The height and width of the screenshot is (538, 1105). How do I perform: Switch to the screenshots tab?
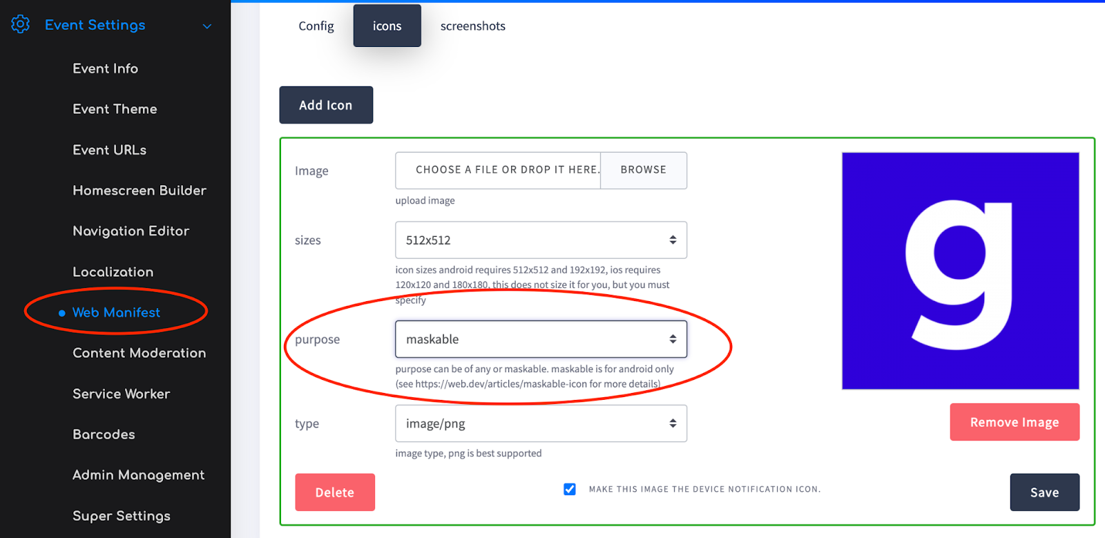473,26
